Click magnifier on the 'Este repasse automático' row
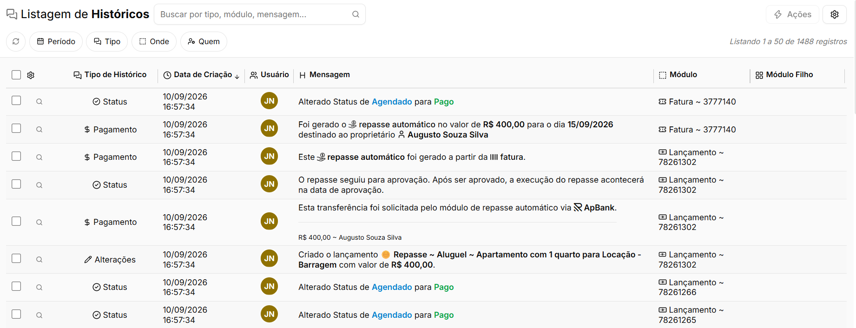 (x=40, y=157)
